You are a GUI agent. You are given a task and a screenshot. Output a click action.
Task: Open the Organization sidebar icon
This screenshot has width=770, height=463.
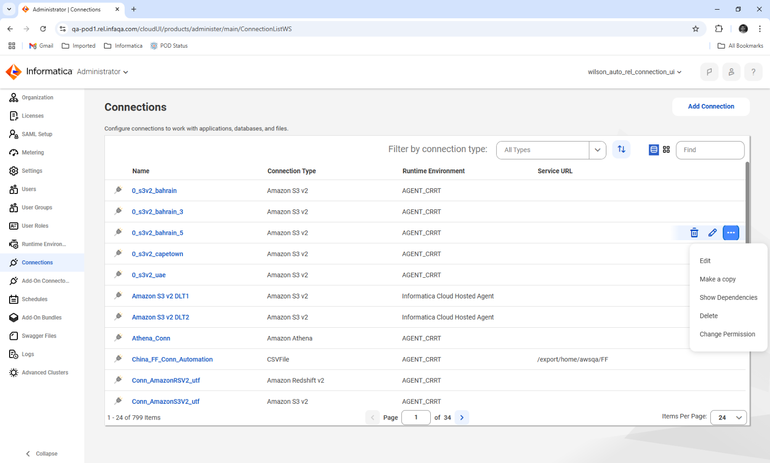pos(13,98)
